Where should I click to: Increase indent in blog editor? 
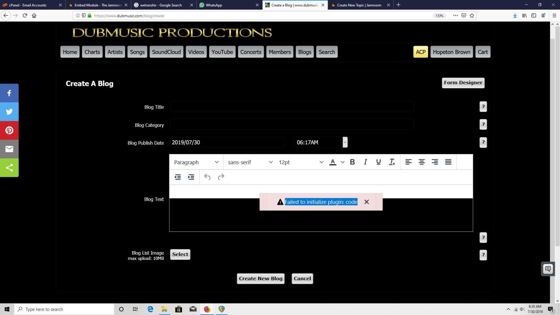tap(191, 177)
